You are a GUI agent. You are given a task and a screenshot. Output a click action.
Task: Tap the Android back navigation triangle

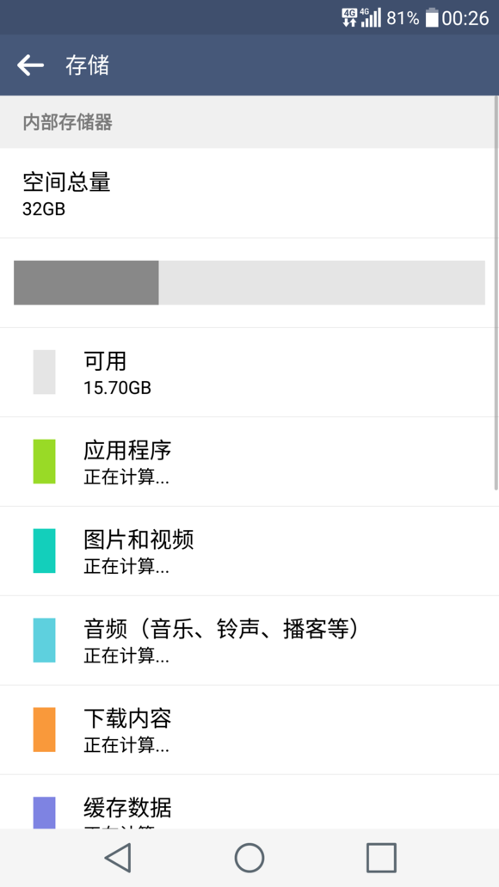coord(118,858)
